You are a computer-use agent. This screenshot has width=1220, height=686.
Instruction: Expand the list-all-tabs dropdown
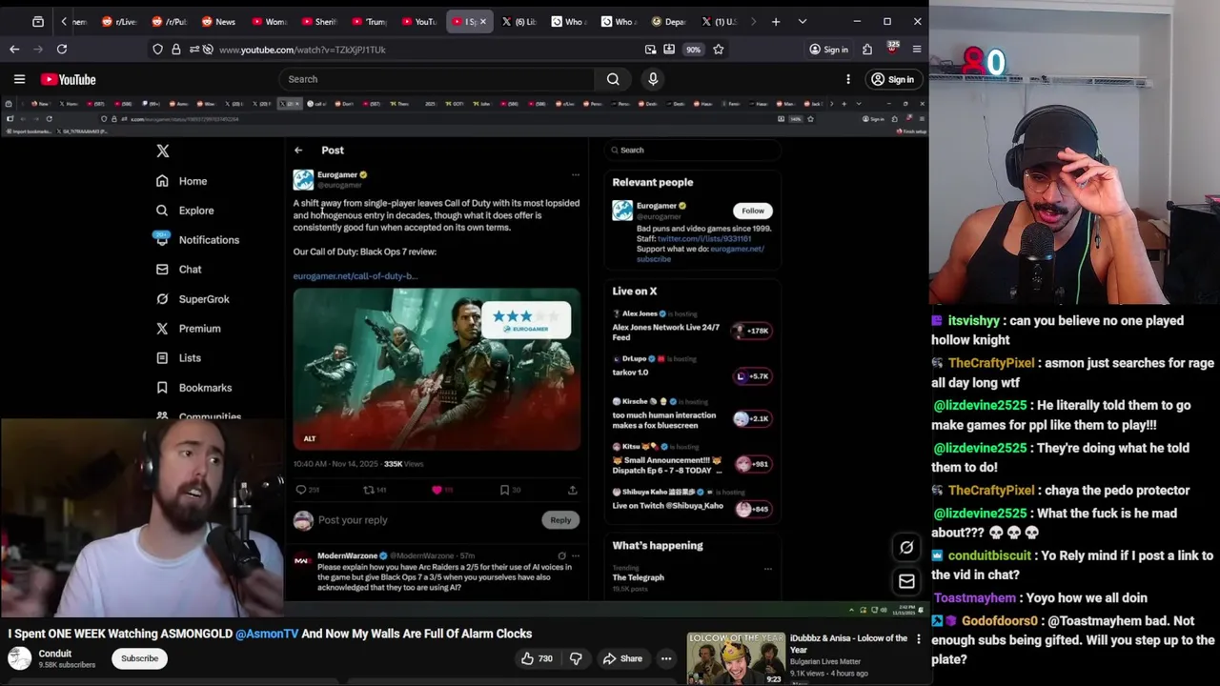[802, 21]
